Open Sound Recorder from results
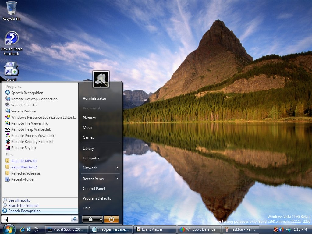The height and width of the screenshot is (234, 312). point(24,105)
